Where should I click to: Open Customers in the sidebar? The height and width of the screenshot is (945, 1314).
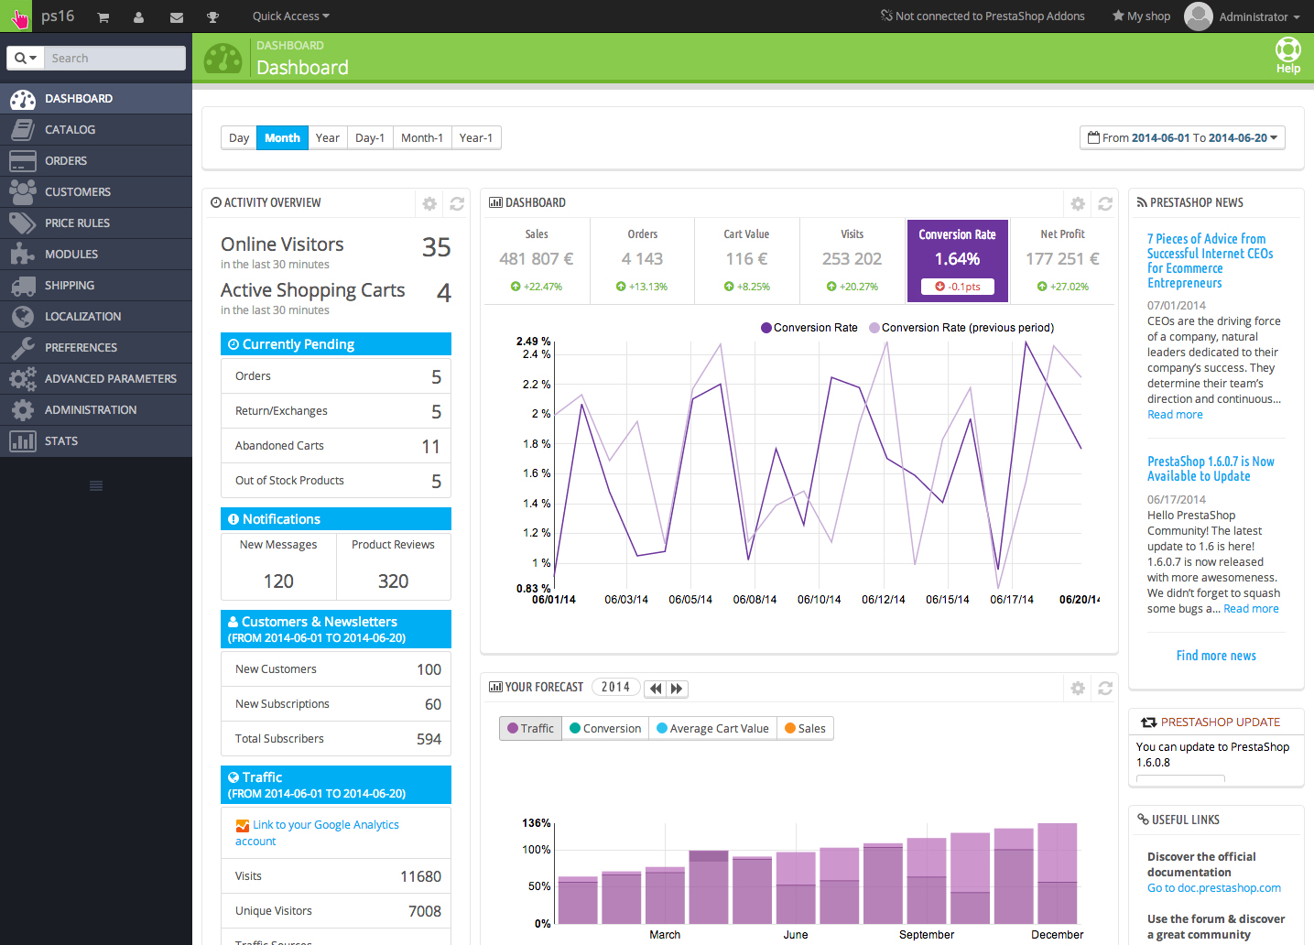96,192
